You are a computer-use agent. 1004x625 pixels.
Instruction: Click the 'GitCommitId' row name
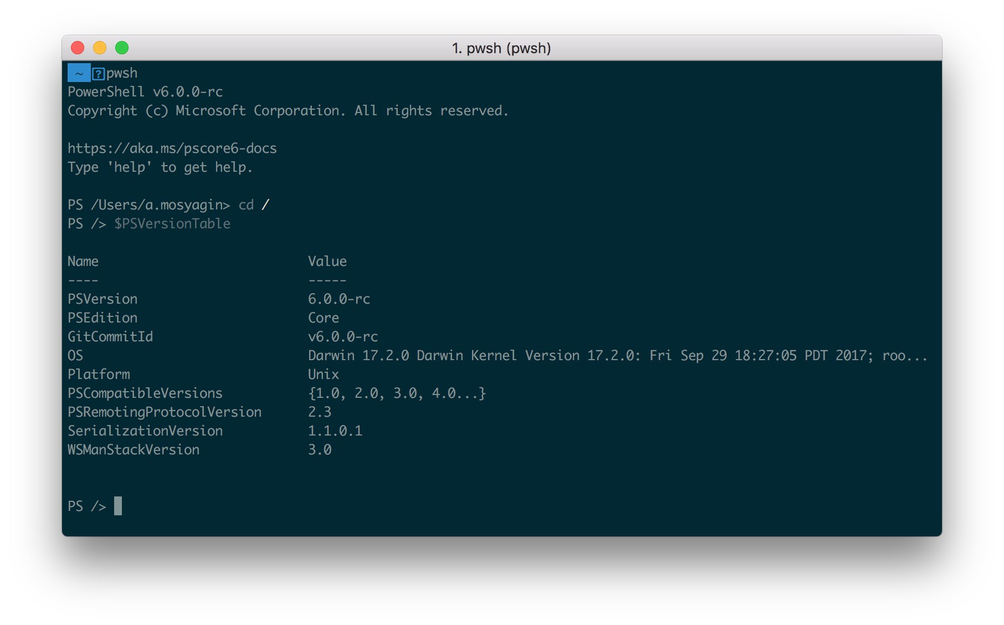pos(110,337)
